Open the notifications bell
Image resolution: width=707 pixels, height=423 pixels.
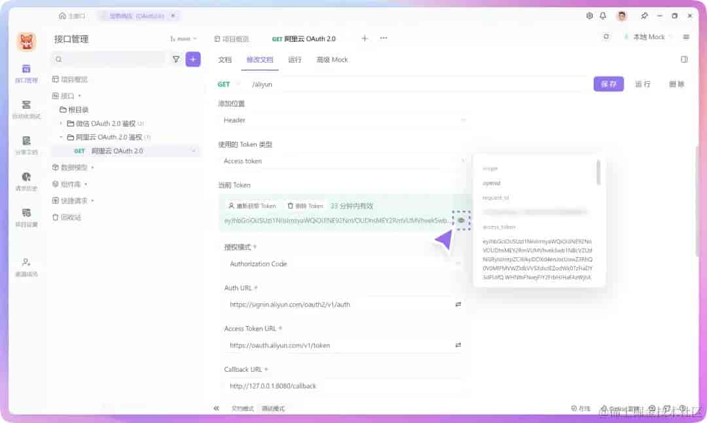(x=603, y=16)
